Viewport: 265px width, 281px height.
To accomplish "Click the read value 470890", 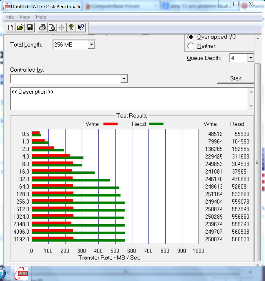I will 241,179.
